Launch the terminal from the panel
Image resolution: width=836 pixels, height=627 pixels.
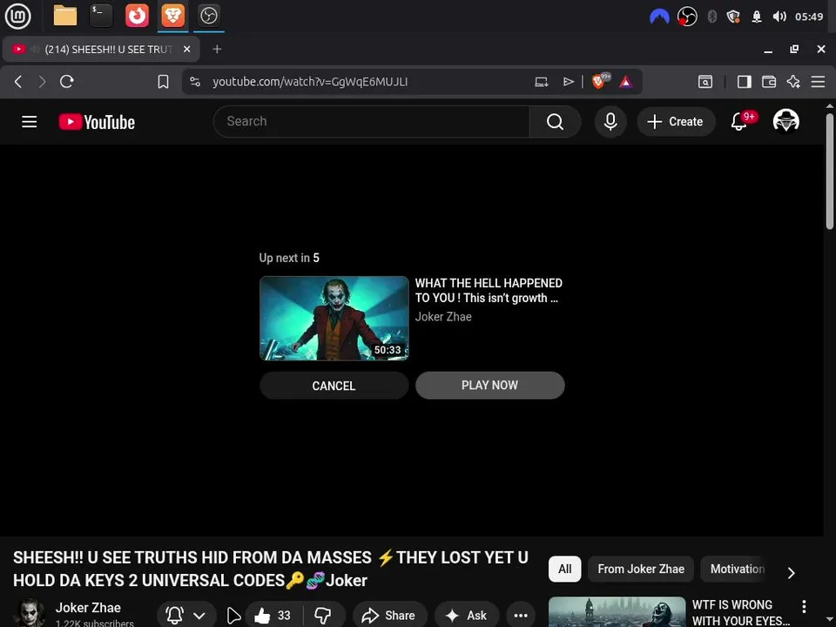pyautogui.click(x=101, y=16)
